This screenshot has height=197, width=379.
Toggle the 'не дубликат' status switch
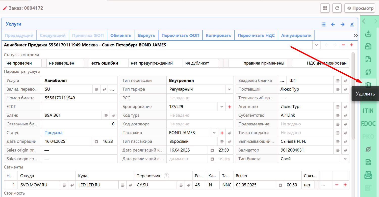point(201,63)
